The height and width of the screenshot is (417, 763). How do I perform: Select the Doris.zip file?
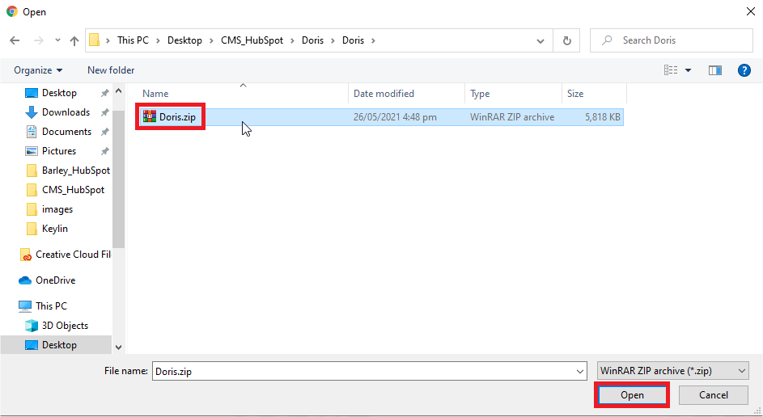point(177,117)
